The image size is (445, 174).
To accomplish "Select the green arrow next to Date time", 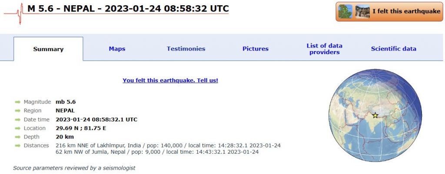I will (17, 119).
